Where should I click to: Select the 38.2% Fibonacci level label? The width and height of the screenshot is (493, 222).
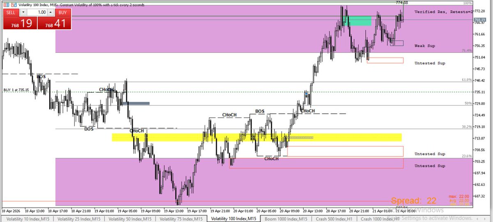click(x=466, y=127)
